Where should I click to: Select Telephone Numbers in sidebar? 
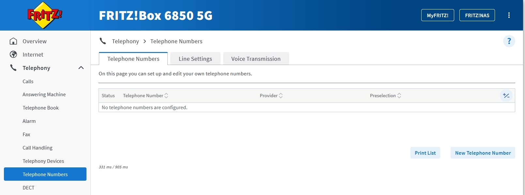tap(45, 174)
